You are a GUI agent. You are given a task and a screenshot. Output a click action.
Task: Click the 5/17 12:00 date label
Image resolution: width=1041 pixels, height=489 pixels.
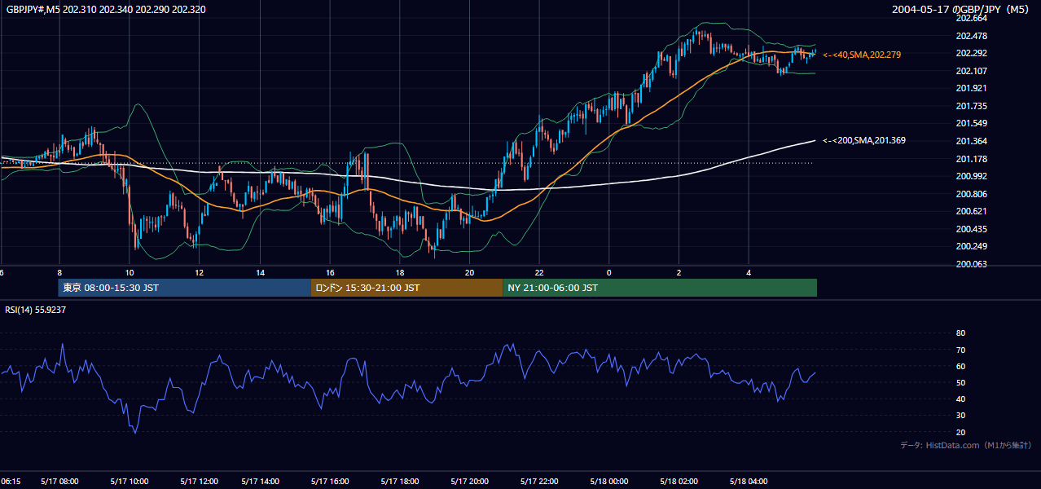tap(199, 482)
